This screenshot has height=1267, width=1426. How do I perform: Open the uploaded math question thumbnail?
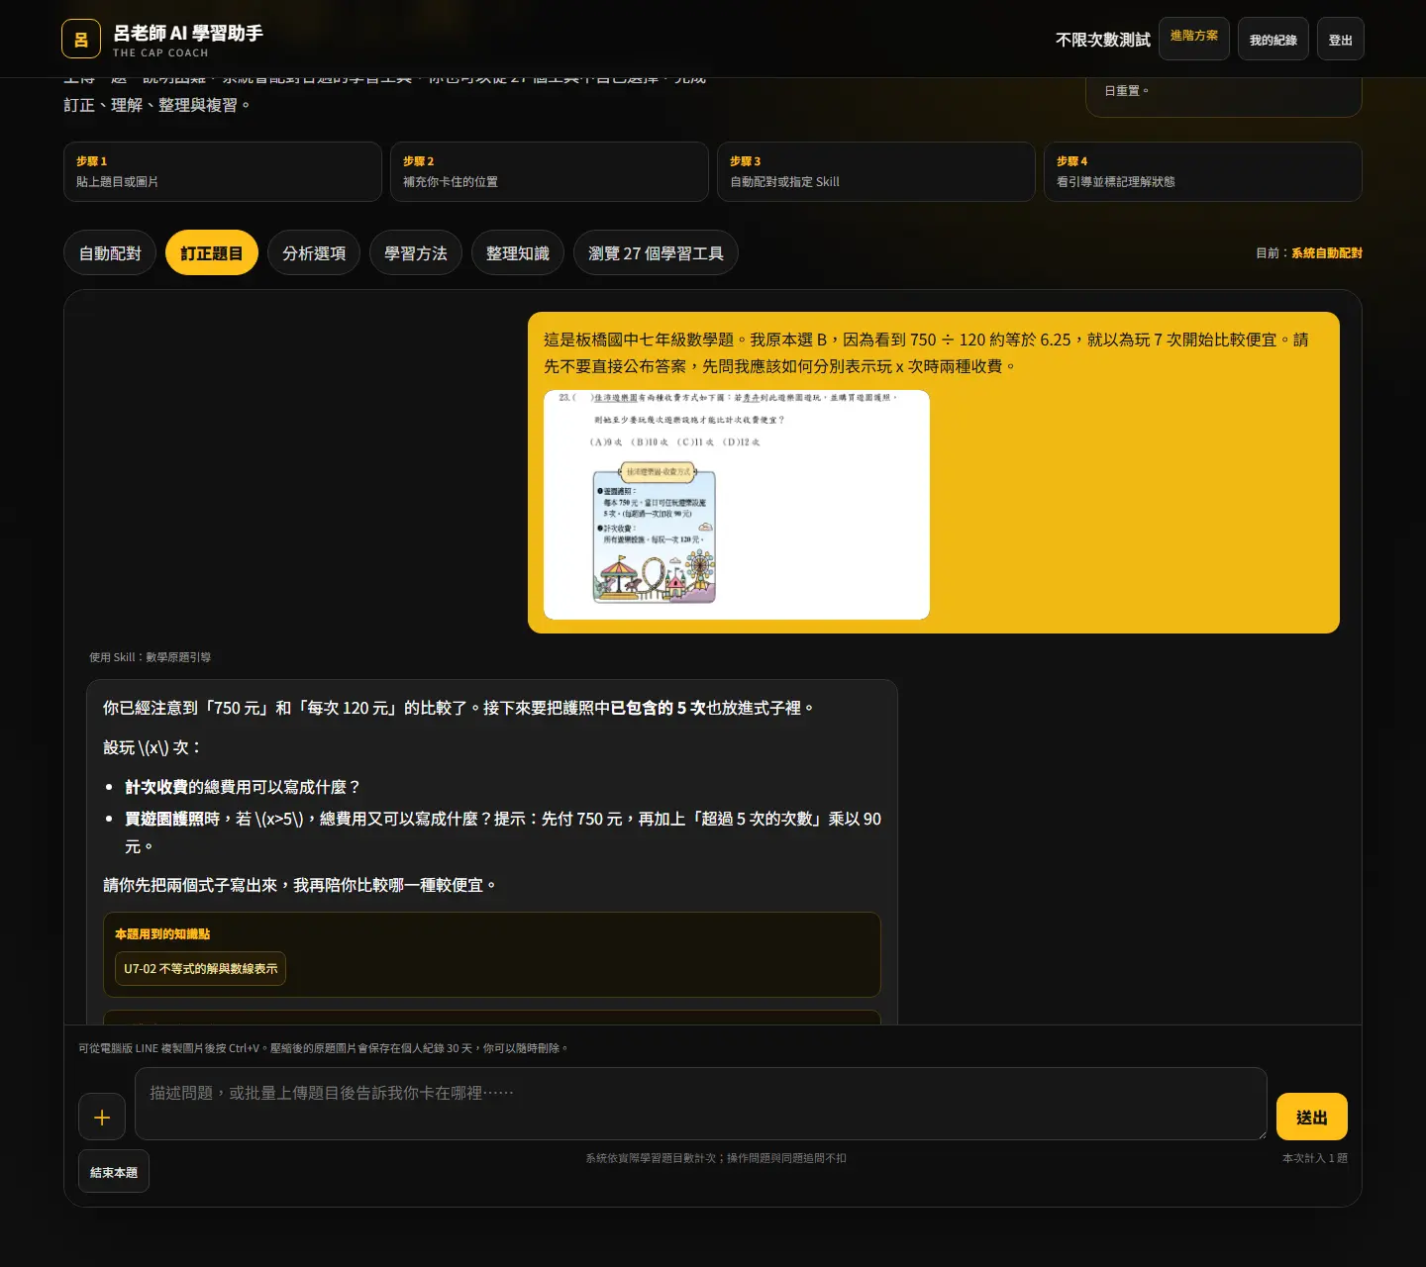pyautogui.click(x=737, y=505)
